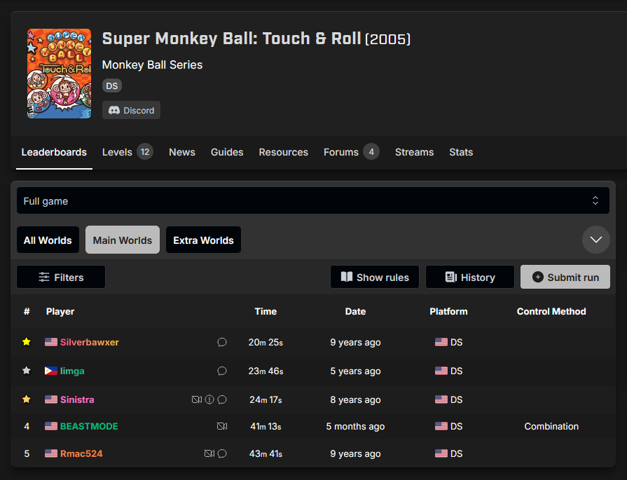Image resolution: width=627 pixels, height=480 pixels.
Task: Click the Combination control method cell
Action: pyautogui.click(x=551, y=427)
